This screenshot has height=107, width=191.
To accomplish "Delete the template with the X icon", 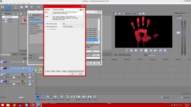I will tap(83, 10).
